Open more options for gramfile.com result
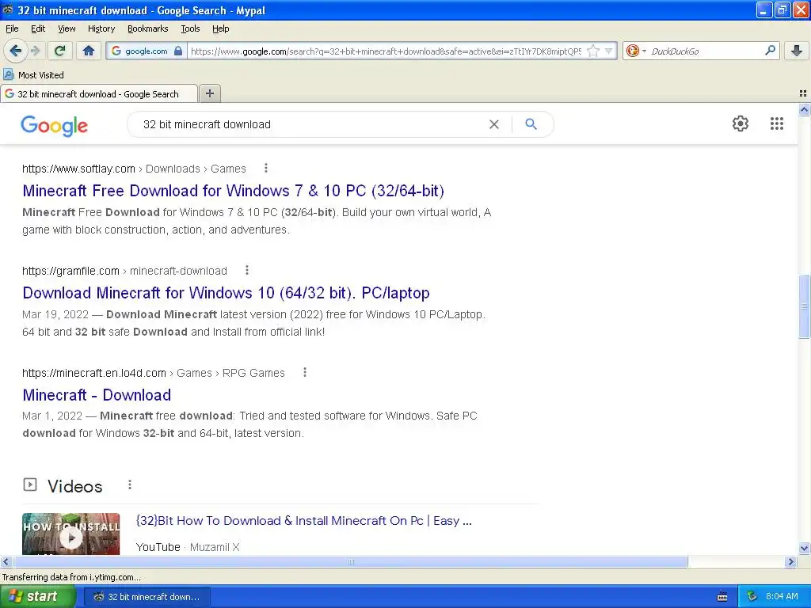The height and width of the screenshot is (608, 811). tap(247, 270)
